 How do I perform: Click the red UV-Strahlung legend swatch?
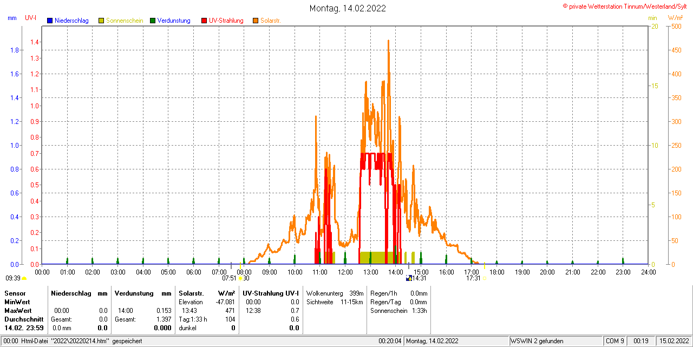pos(204,21)
